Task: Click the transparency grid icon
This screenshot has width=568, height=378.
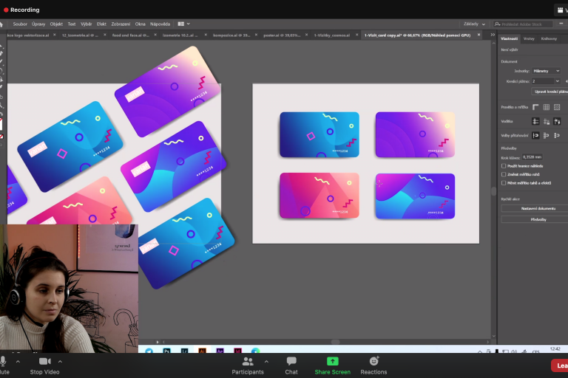Action: click(x=557, y=107)
